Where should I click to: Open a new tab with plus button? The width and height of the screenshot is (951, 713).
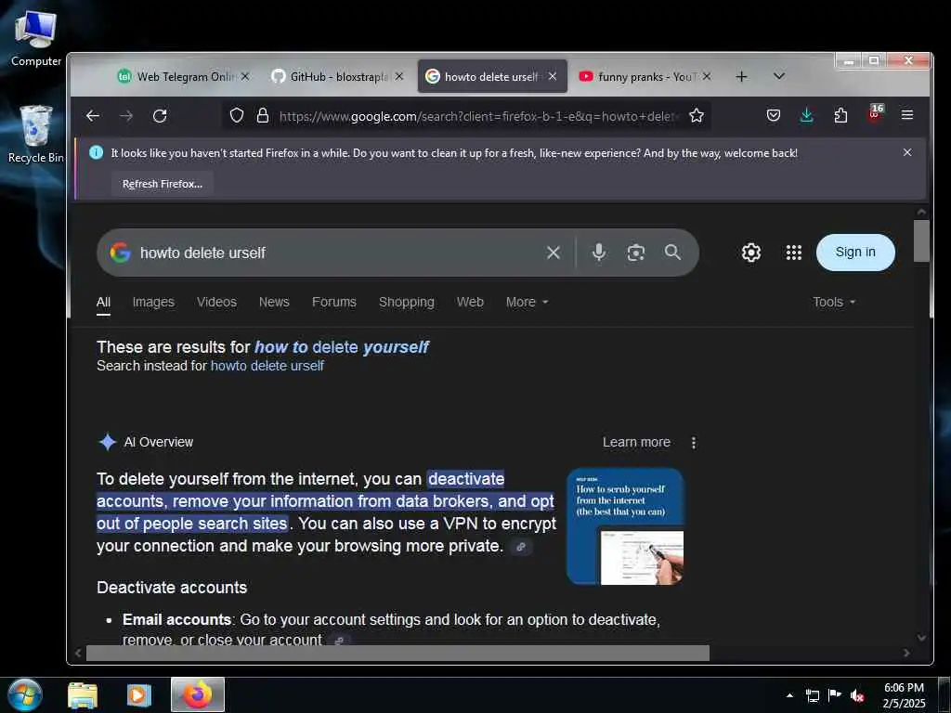[741, 76]
